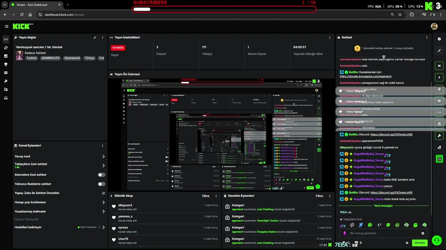Open the green headset support bubble
446x250 pixels.
pos(436,240)
